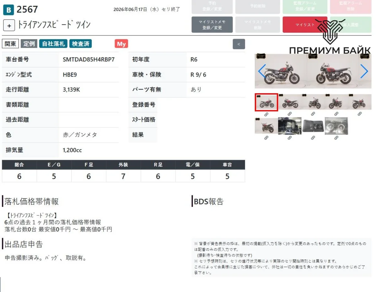Click the blue B lot badge
The height and width of the screenshot is (292, 377).
(8, 10)
